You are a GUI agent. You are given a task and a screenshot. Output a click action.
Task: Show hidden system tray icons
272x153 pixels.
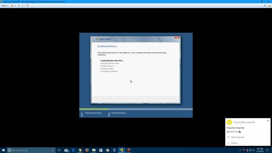point(240,150)
